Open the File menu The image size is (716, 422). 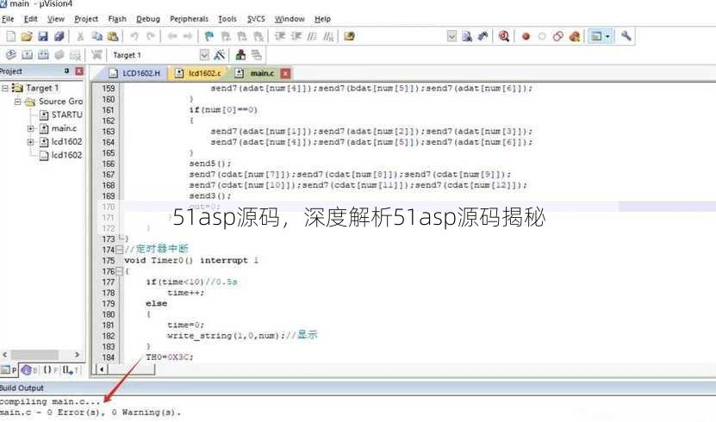click(x=8, y=19)
